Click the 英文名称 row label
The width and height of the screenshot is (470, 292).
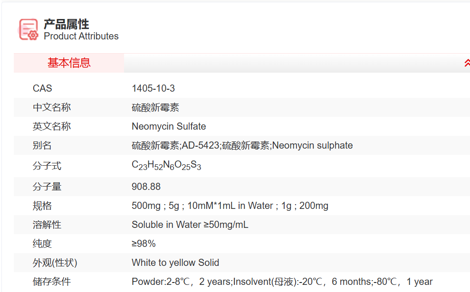(x=51, y=127)
